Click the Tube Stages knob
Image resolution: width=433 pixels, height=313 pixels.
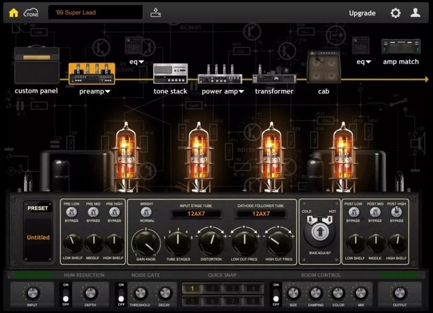point(178,243)
